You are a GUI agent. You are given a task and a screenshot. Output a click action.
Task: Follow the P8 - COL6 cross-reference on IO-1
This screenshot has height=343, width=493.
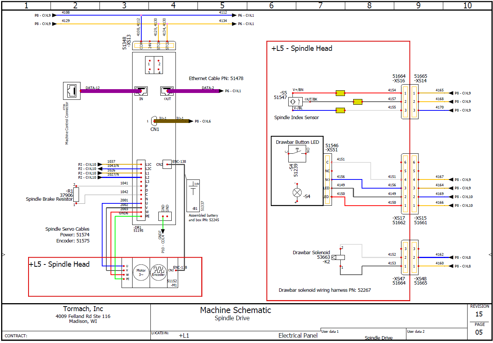202,121
